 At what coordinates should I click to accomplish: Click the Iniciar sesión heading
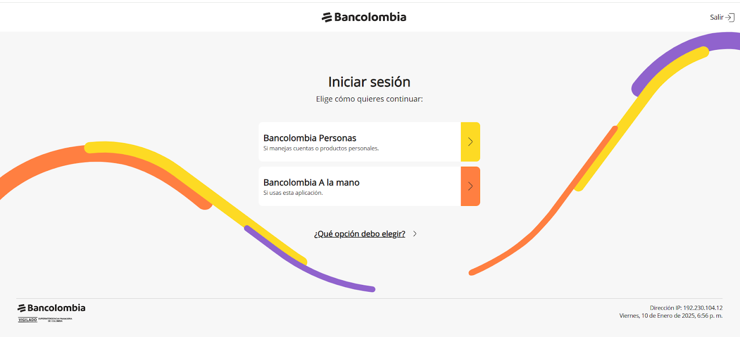[369, 82]
